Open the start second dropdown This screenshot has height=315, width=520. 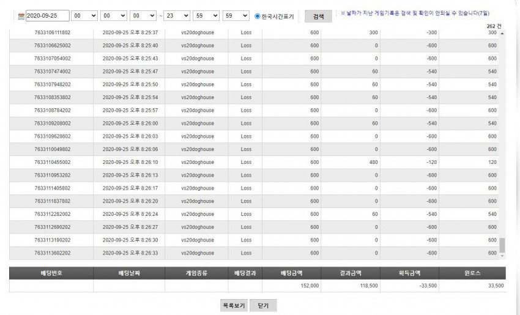coord(143,15)
